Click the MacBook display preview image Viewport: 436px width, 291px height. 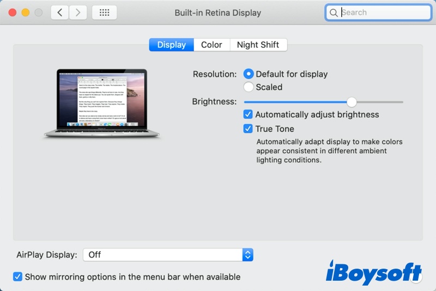tap(102, 104)
